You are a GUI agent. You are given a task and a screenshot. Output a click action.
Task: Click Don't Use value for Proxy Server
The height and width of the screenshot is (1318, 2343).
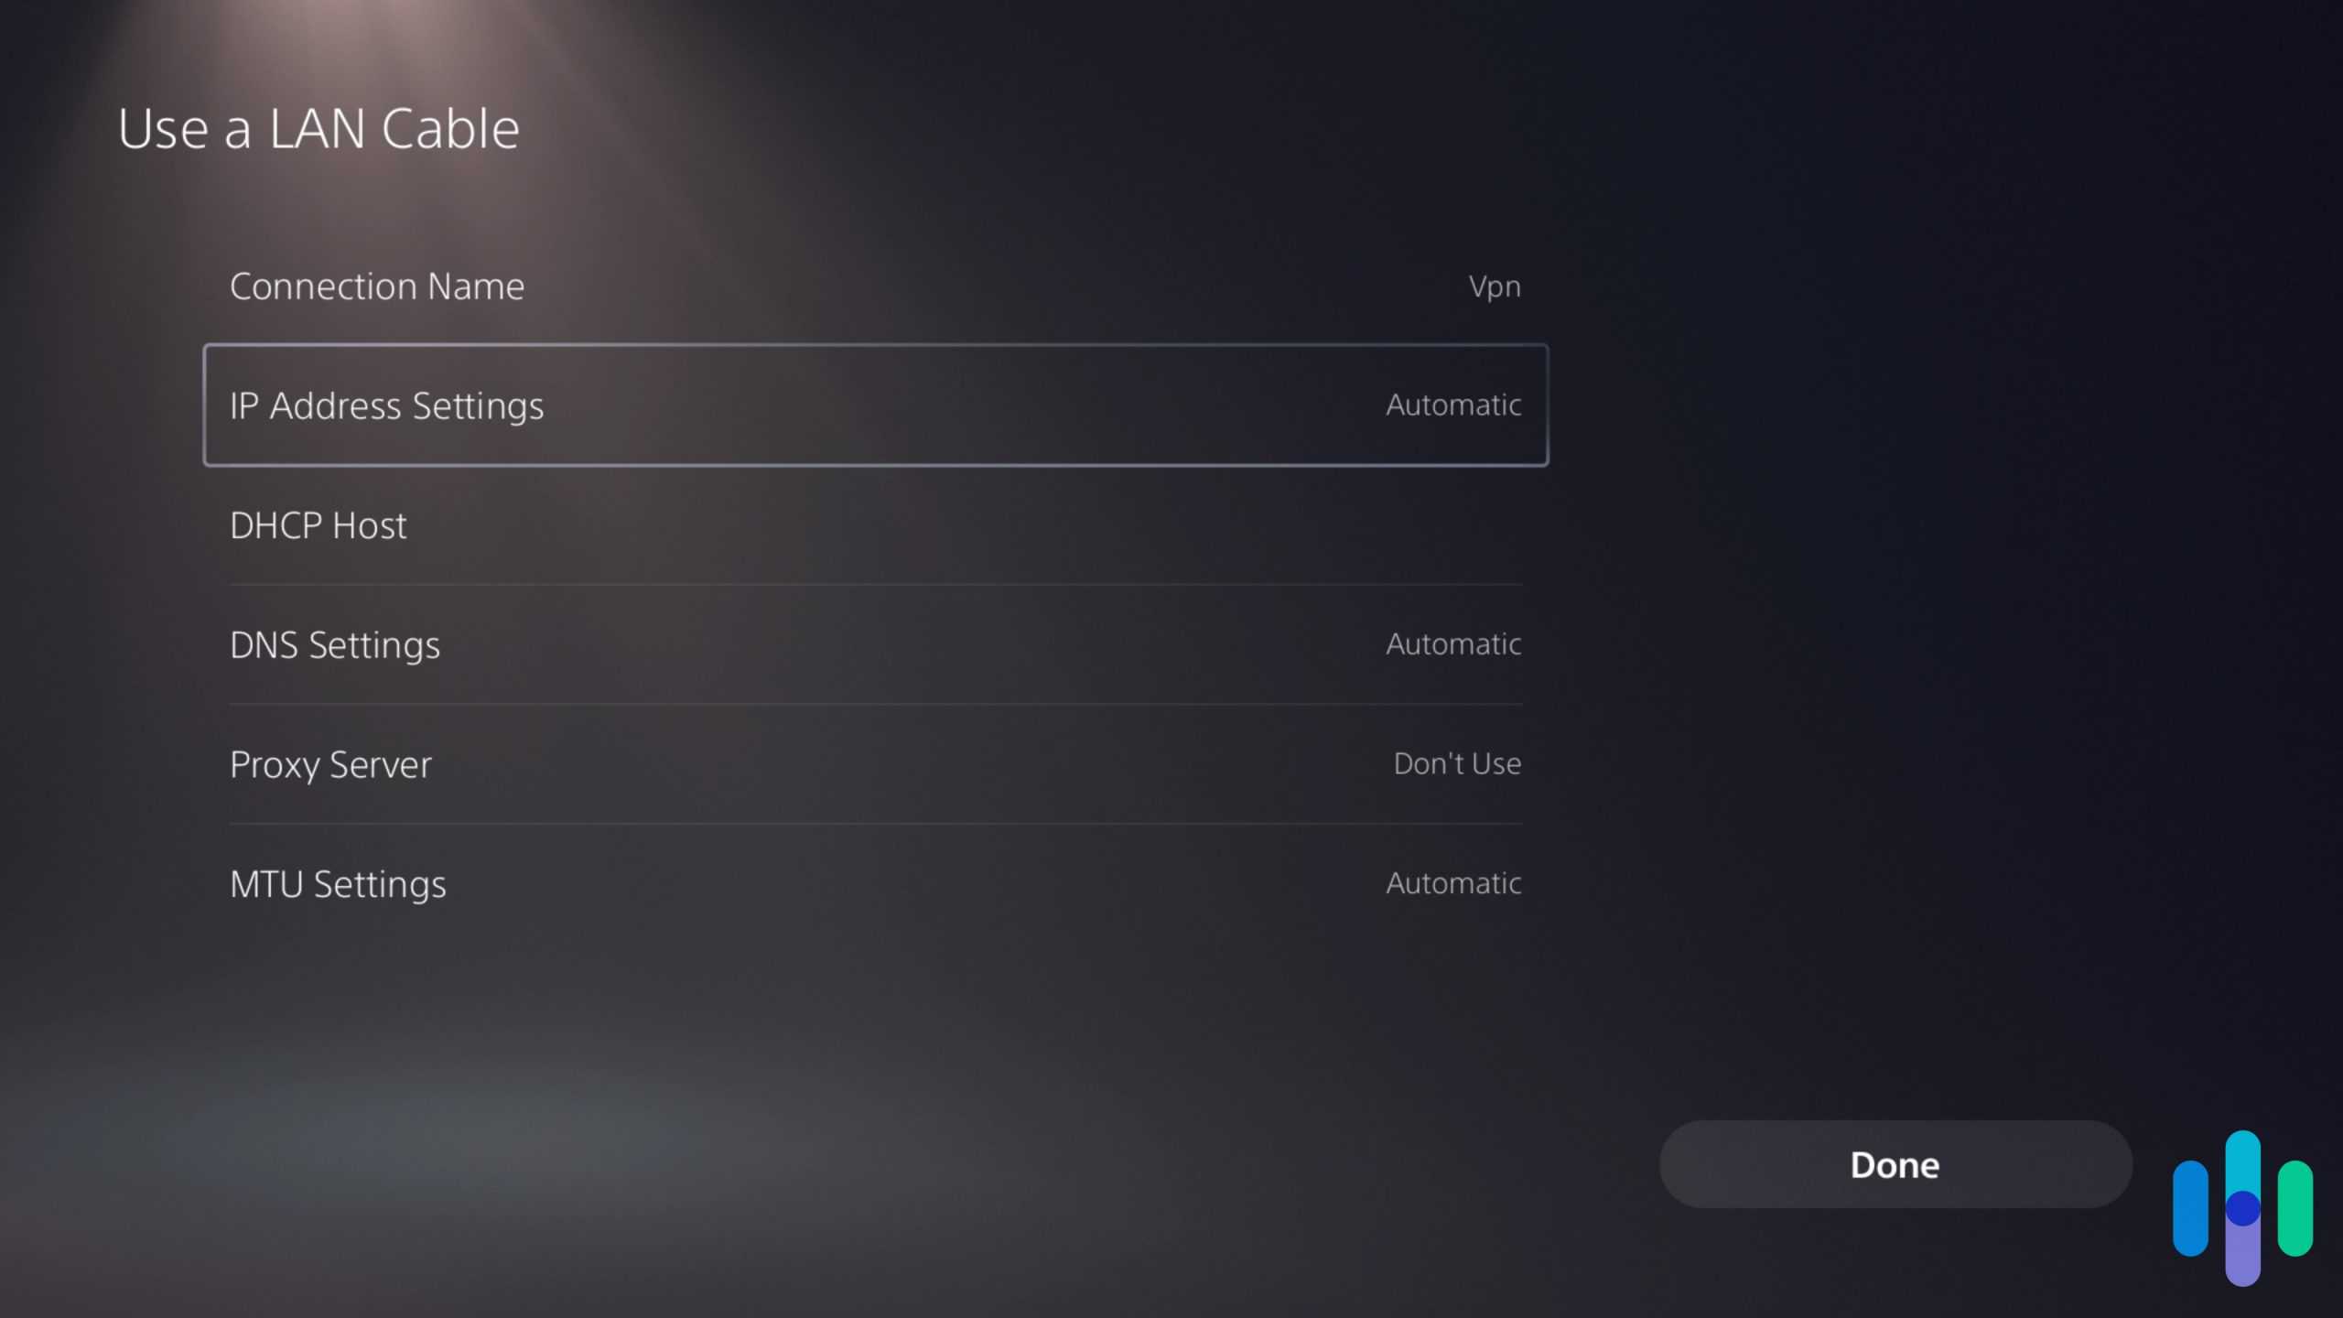(1457, 763)
